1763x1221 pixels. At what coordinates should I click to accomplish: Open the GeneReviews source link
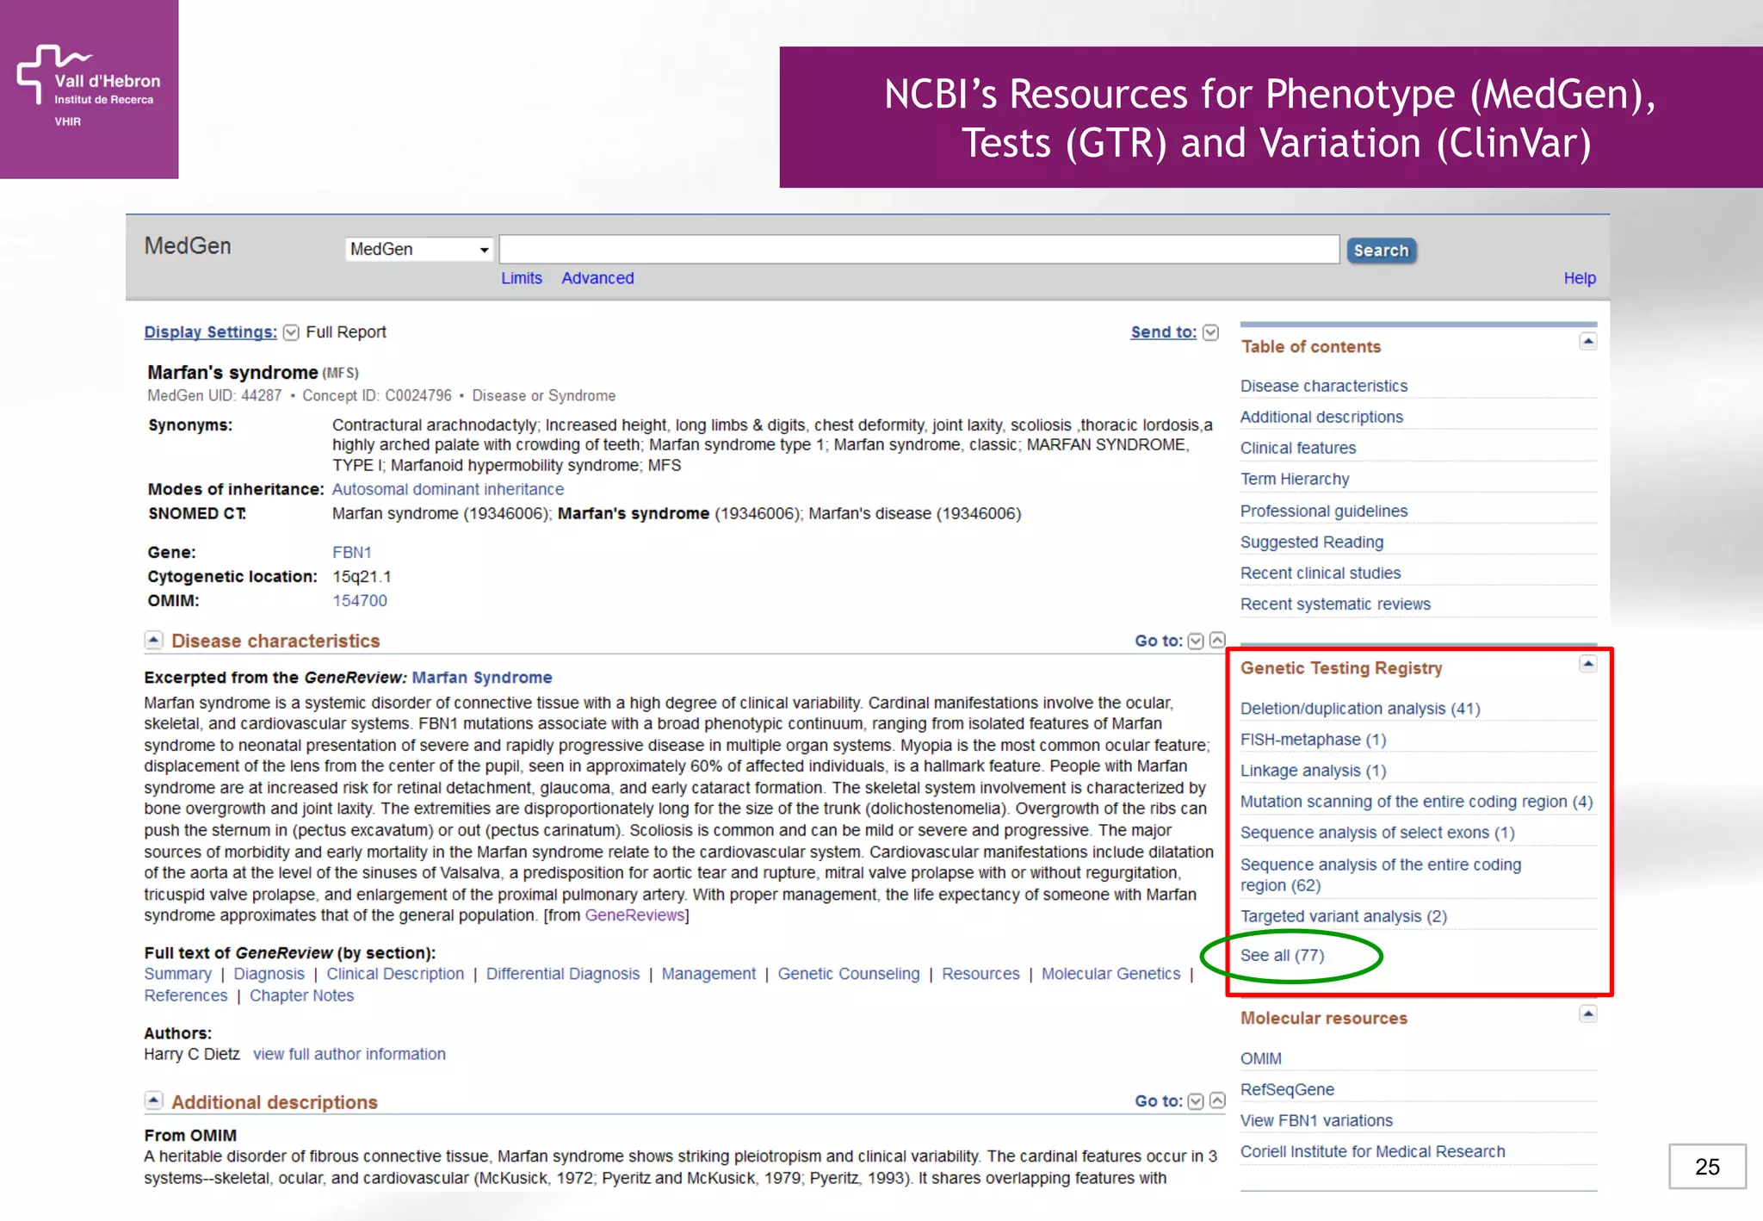634,915
